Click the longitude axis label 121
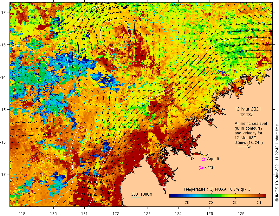 coord(85,213)
